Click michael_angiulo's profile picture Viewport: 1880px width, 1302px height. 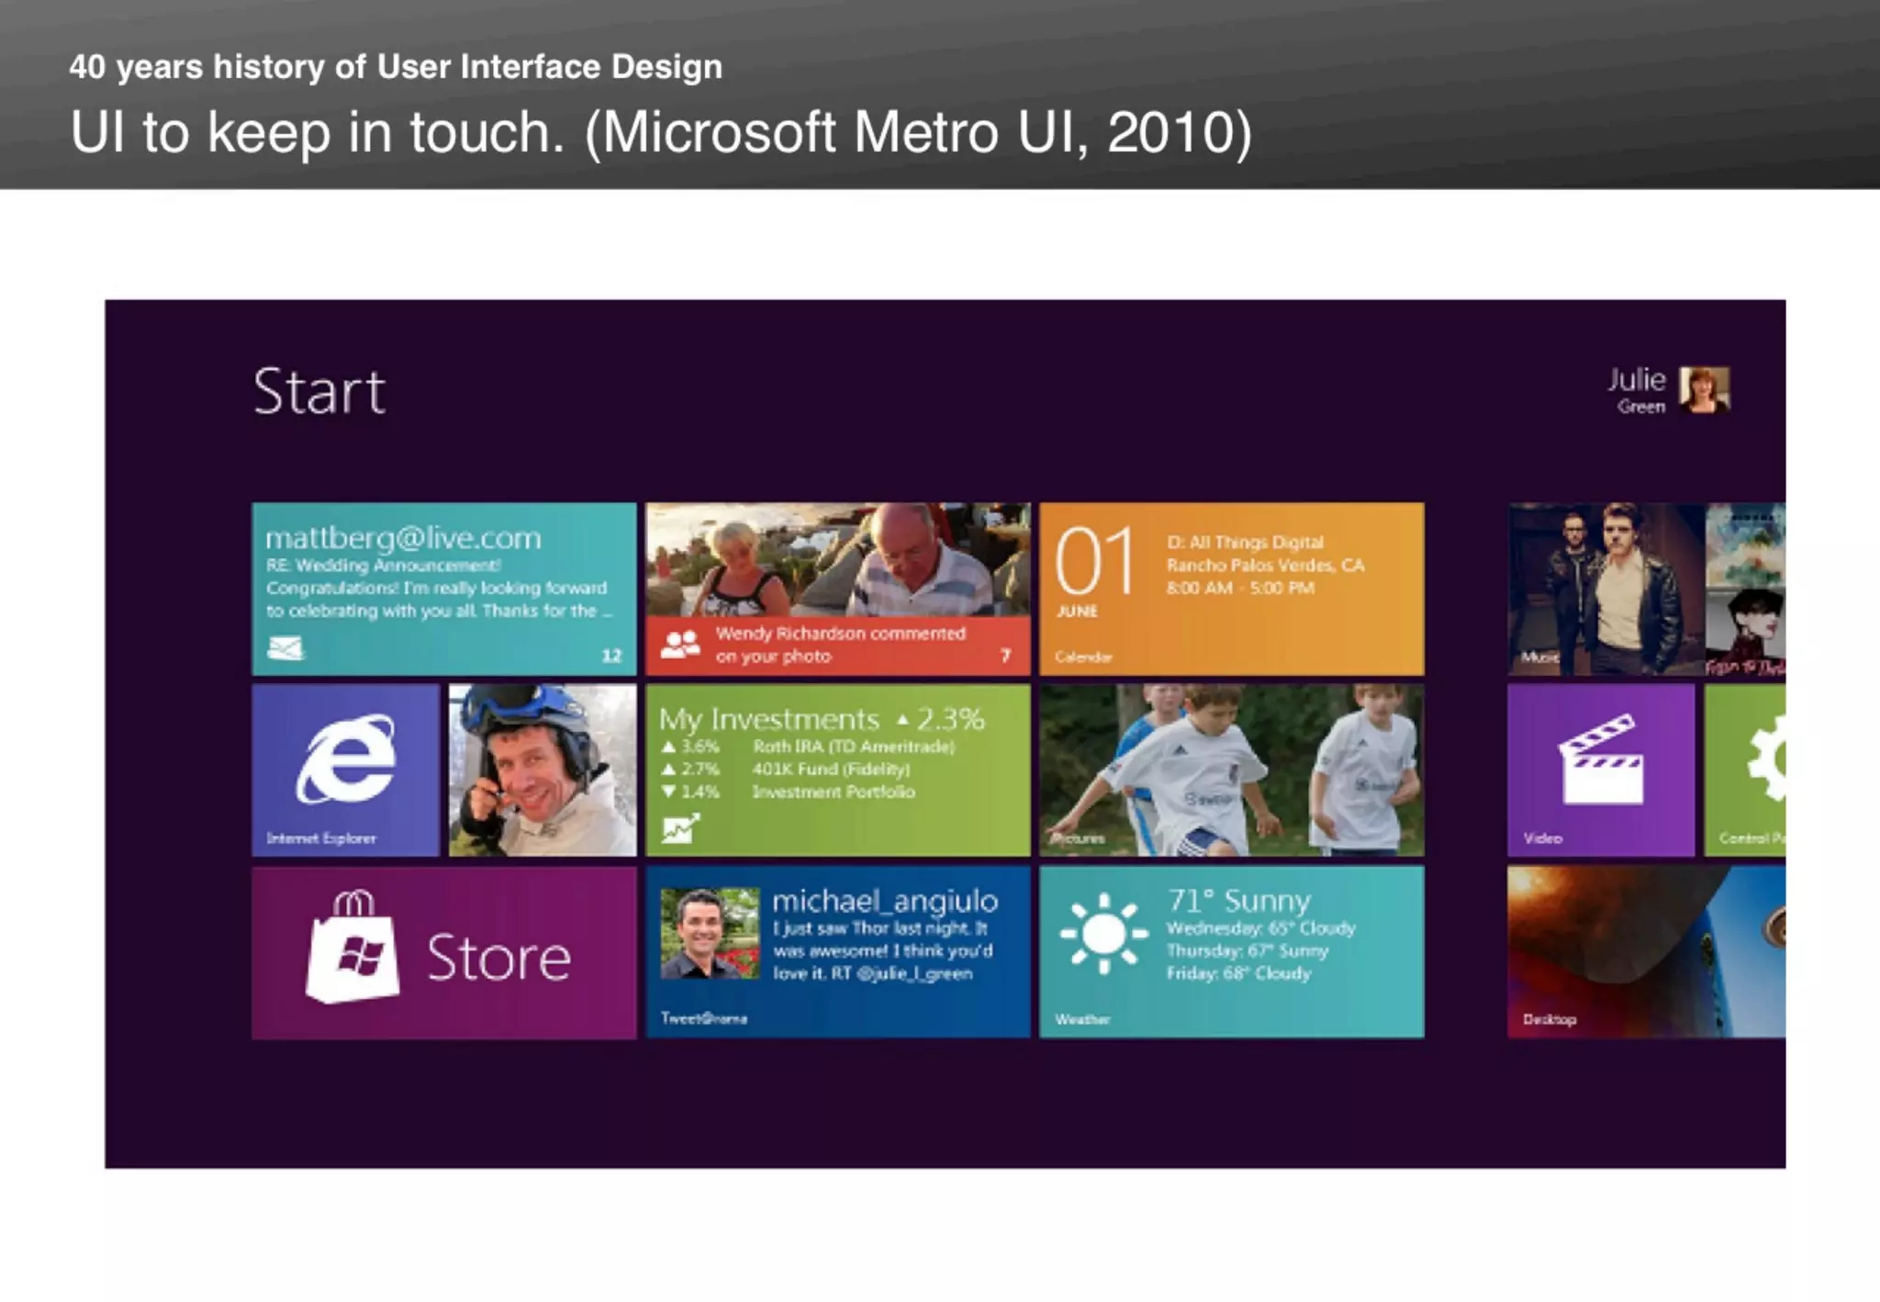pyautogui.click(x=710, y=933)
